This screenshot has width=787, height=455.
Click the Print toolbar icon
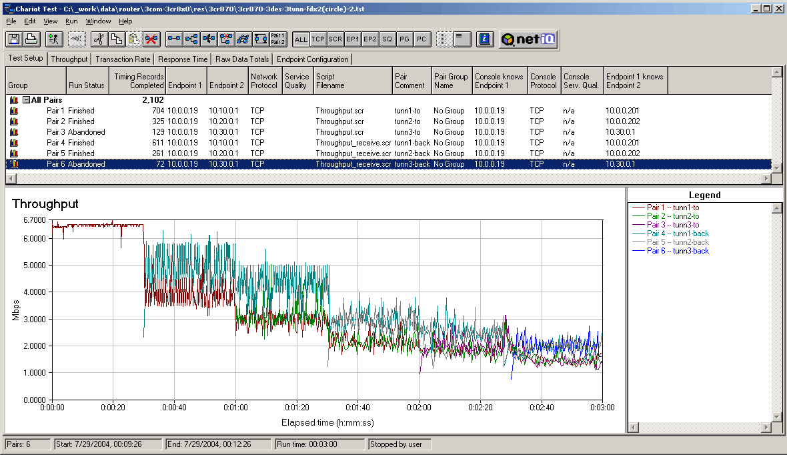[31, 39]
